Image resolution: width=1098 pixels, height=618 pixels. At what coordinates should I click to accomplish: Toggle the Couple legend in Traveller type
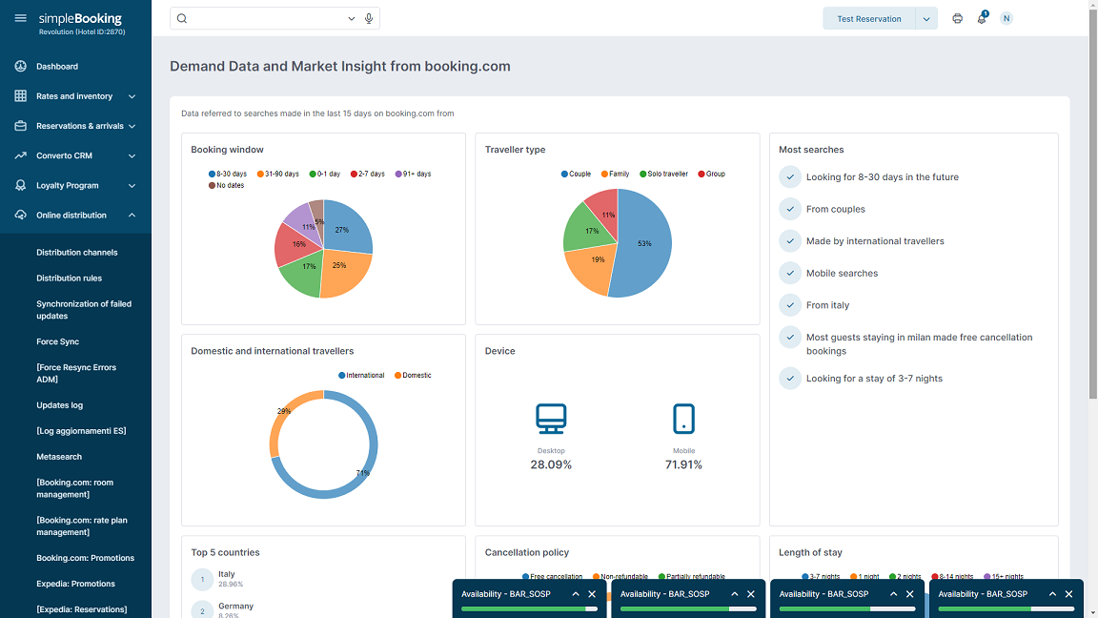(576, 174)
